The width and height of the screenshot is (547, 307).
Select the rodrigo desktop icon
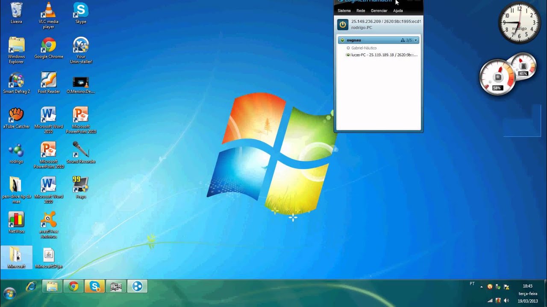pos(16,153)
